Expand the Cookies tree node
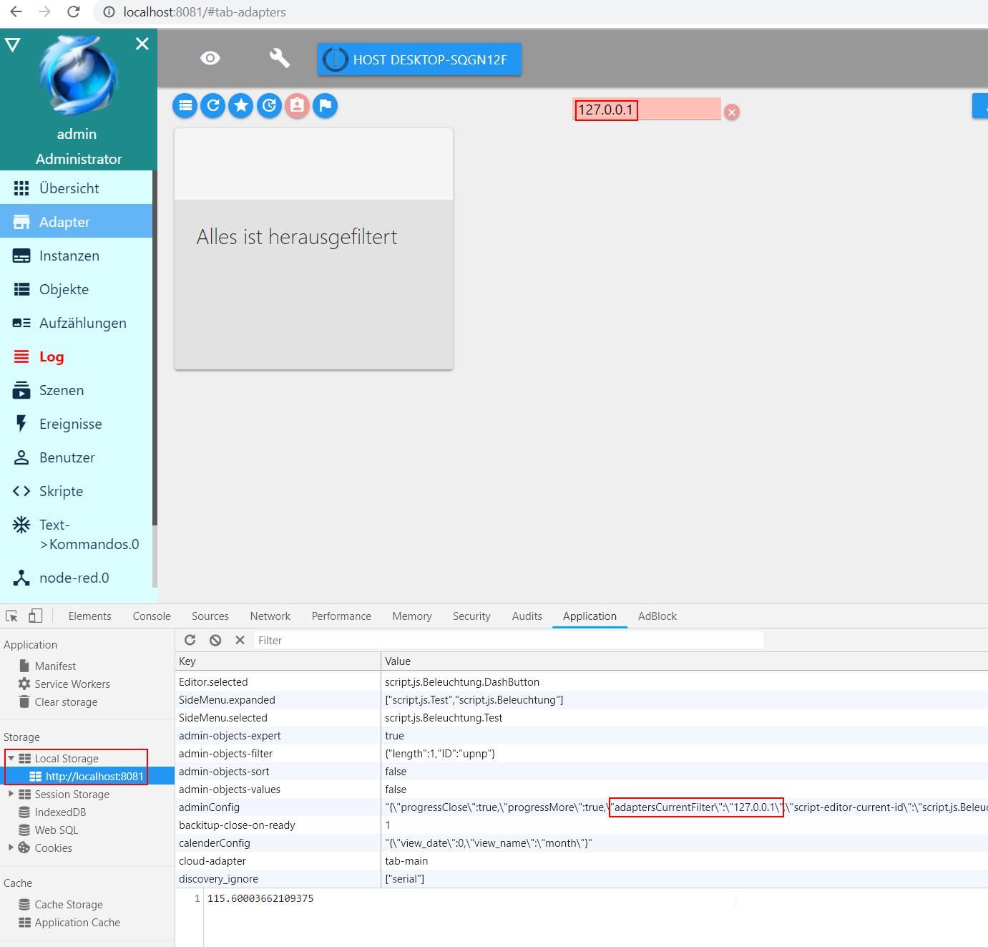This screenshot has width=988, height=947. coord(11,848)
